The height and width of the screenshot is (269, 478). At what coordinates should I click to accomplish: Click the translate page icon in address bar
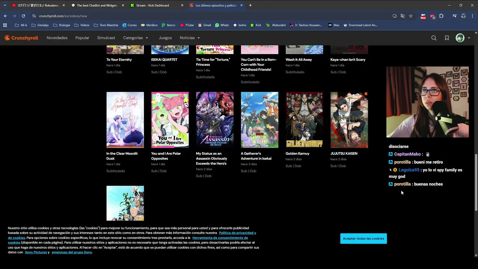[x=403, y=16]
